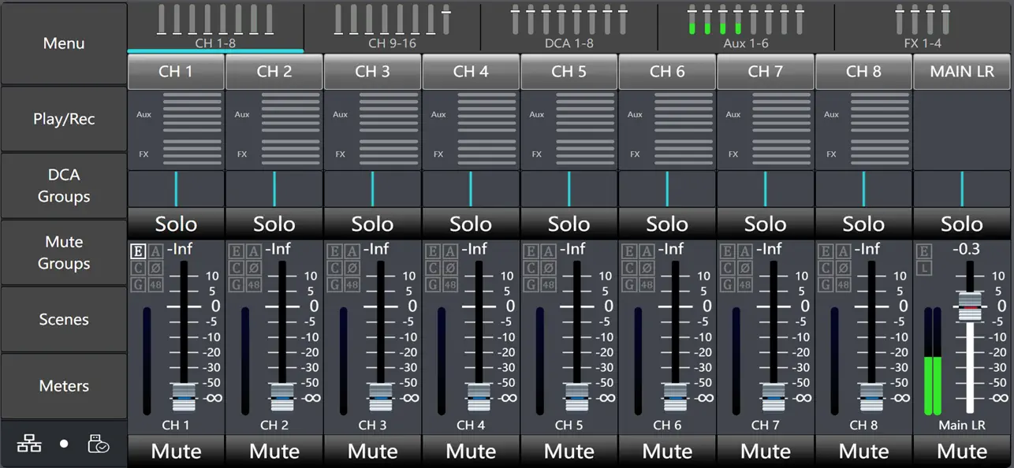This screenshot has width=1014, height=468.
Task: Click the CH 1 pan indicator
Action: [x=176, y=189]
